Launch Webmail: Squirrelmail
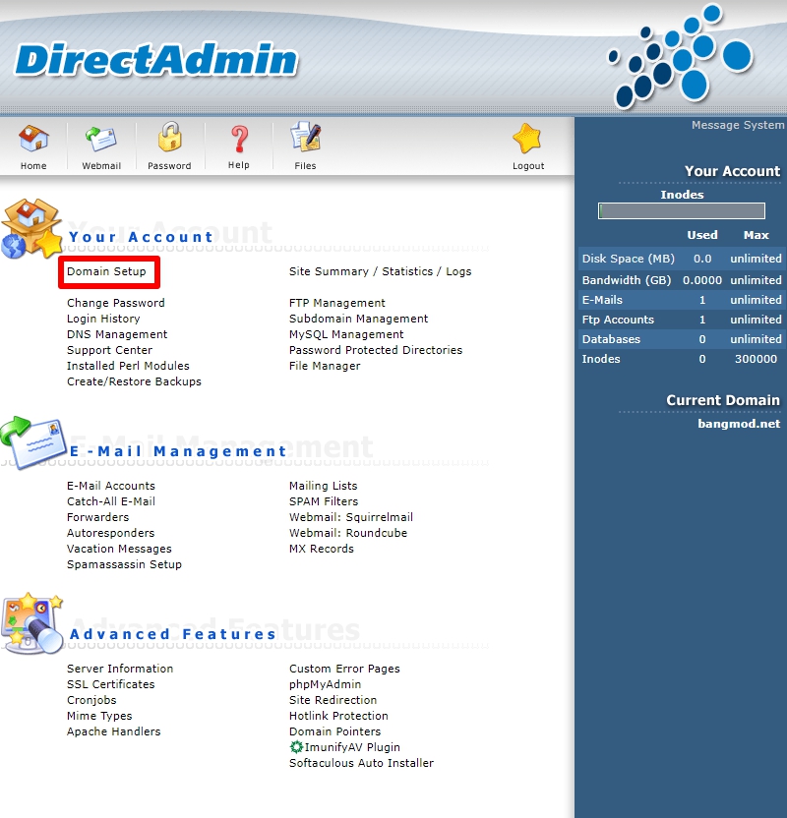 350,516
